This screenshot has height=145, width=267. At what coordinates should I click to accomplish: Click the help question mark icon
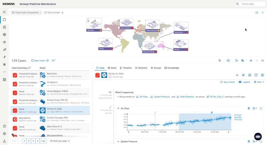click(4, 126)
